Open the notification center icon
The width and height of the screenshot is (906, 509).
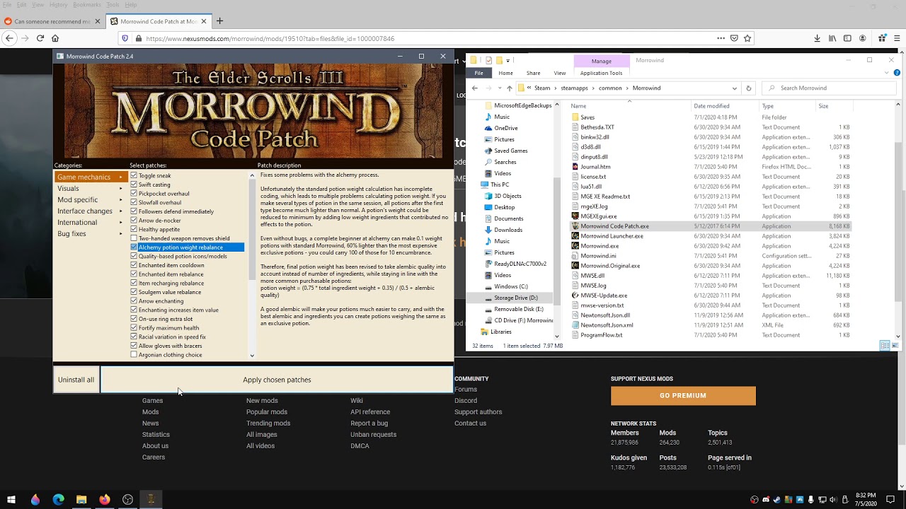[x=890, y=500]
